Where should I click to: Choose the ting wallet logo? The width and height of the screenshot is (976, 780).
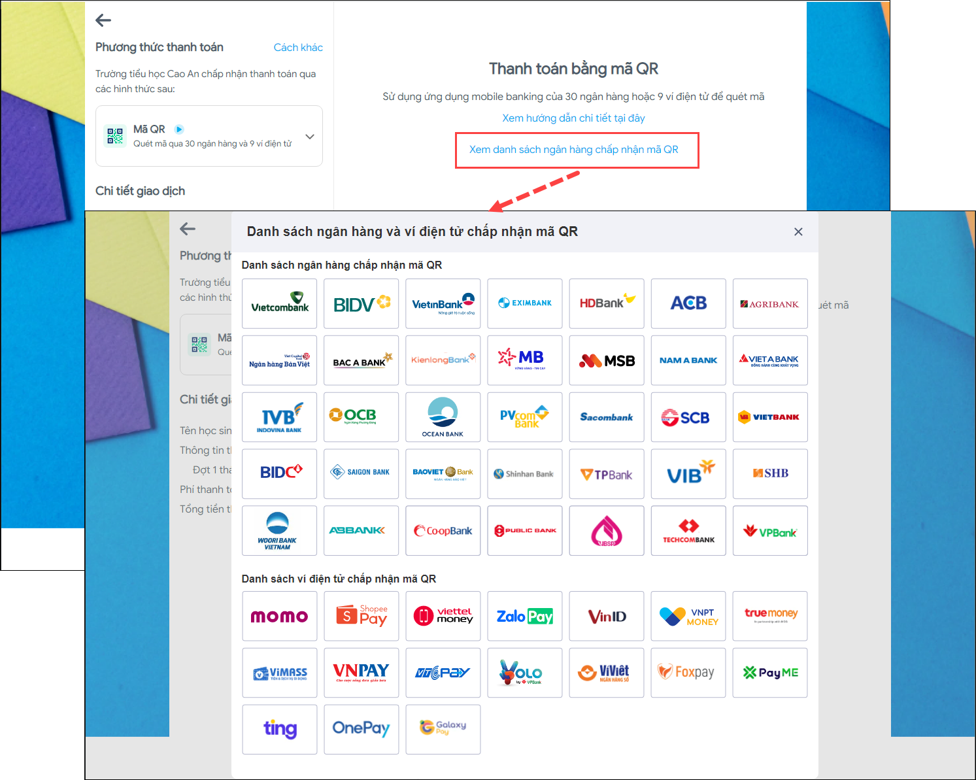click(x=280, y=729)
